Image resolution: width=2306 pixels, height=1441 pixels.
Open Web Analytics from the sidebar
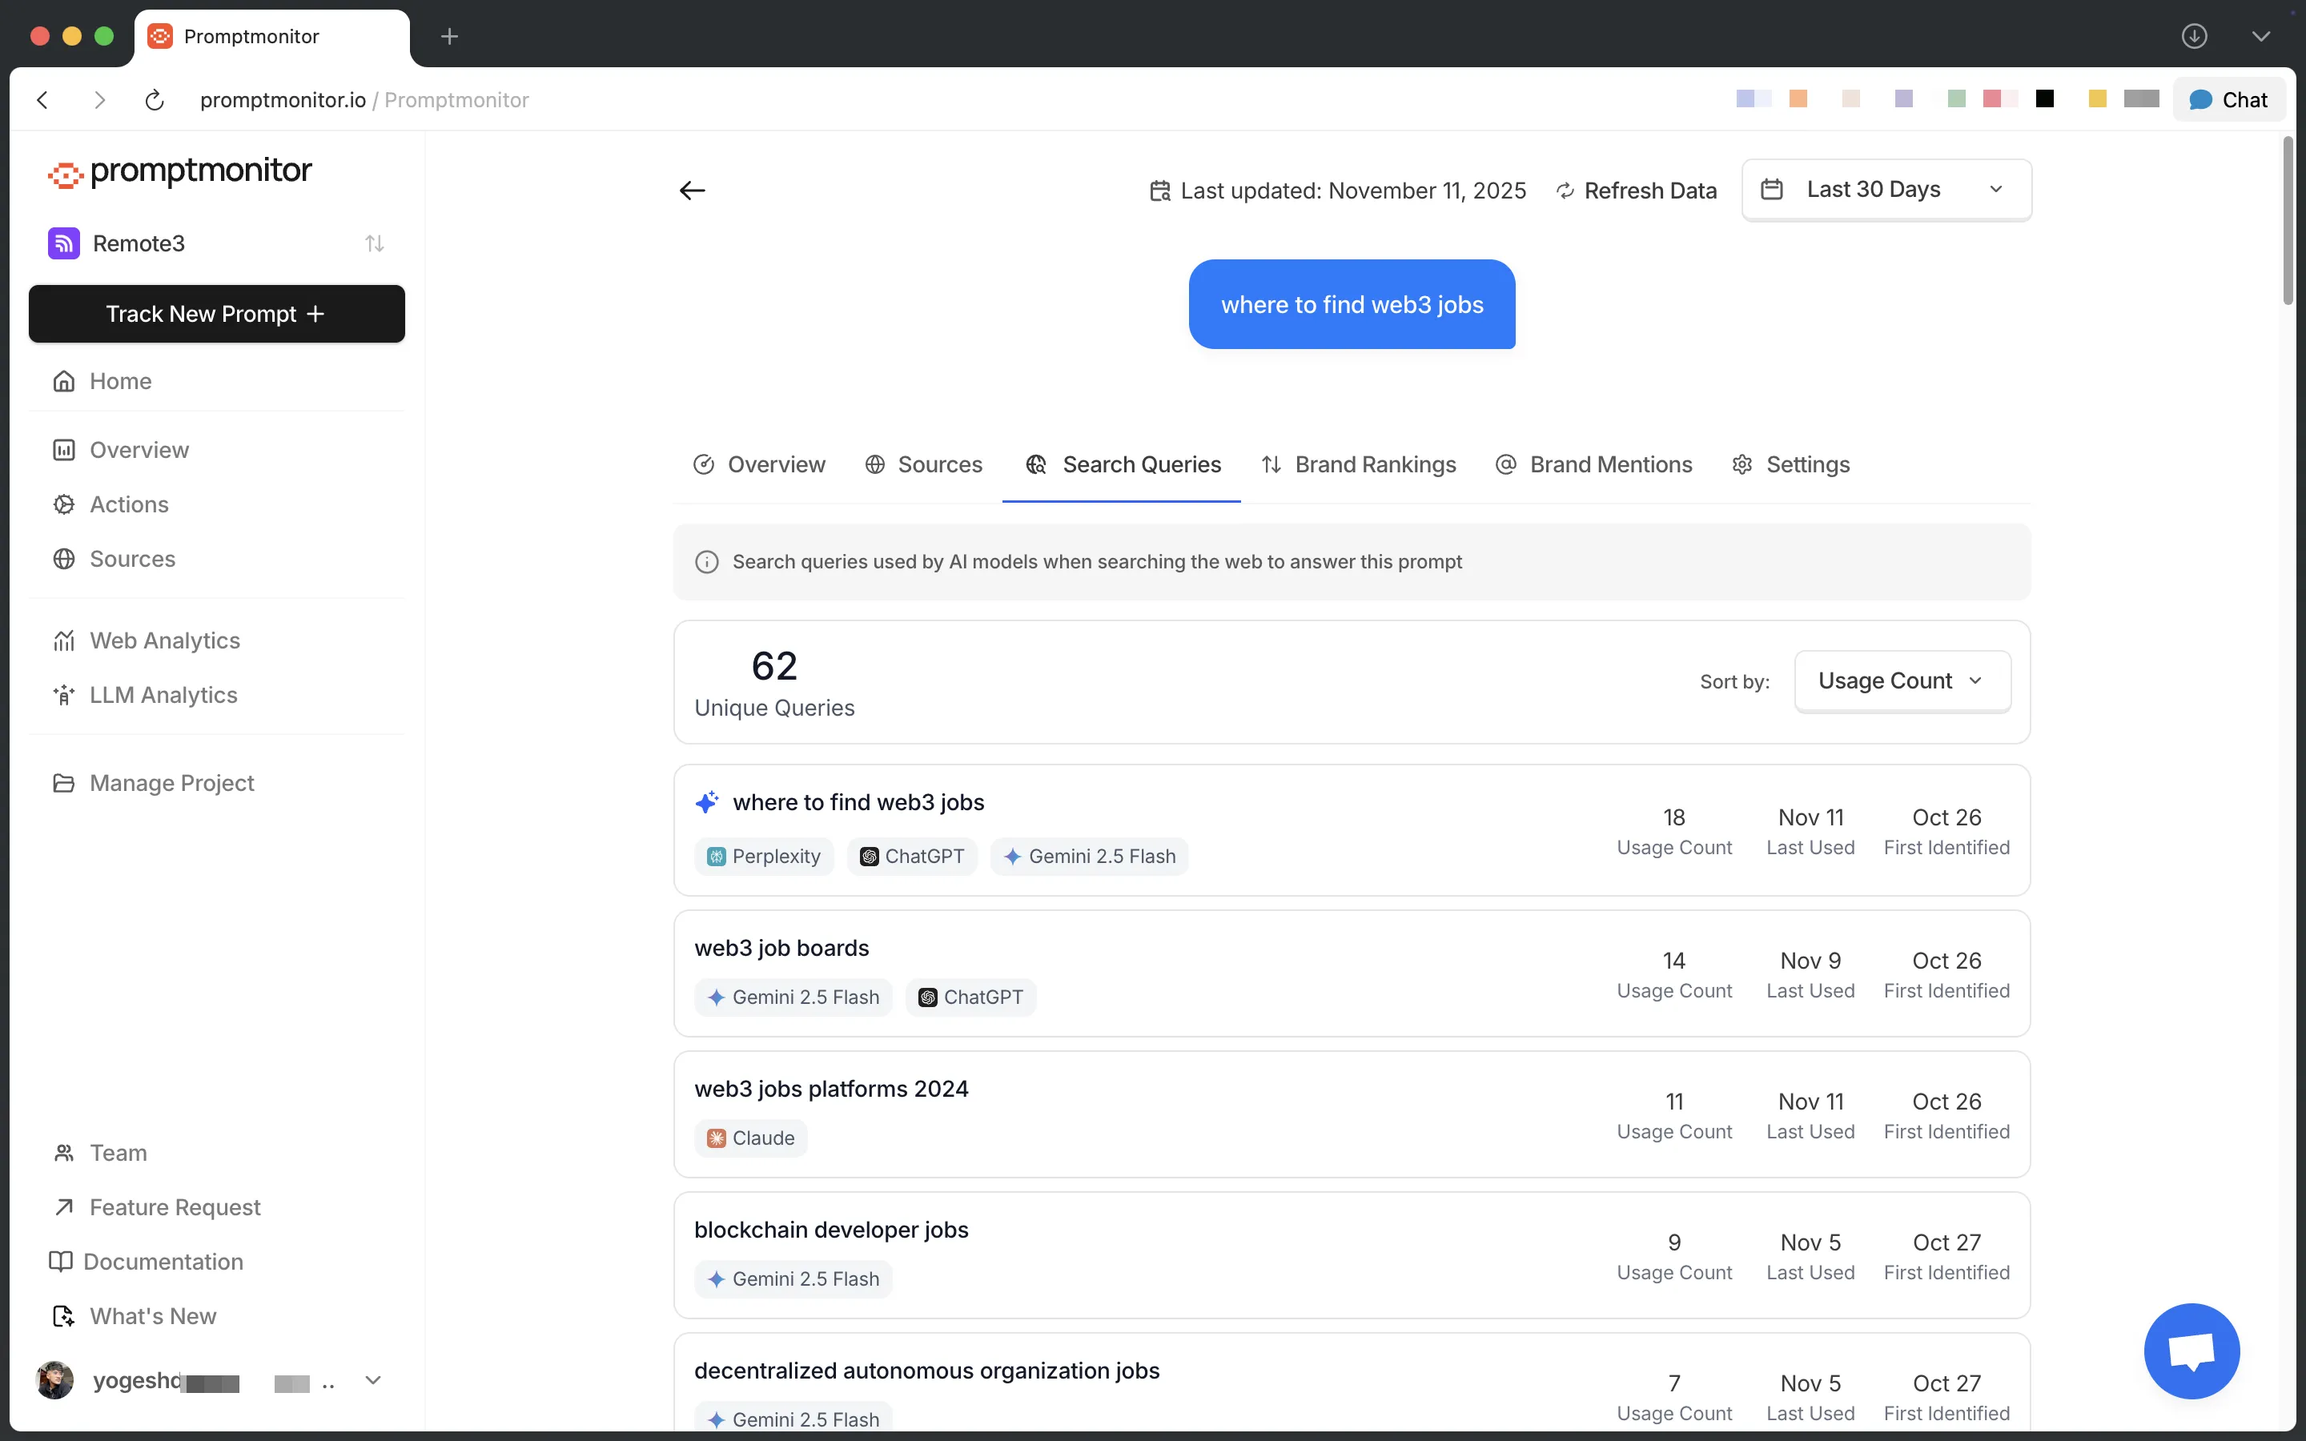[164, 640]
